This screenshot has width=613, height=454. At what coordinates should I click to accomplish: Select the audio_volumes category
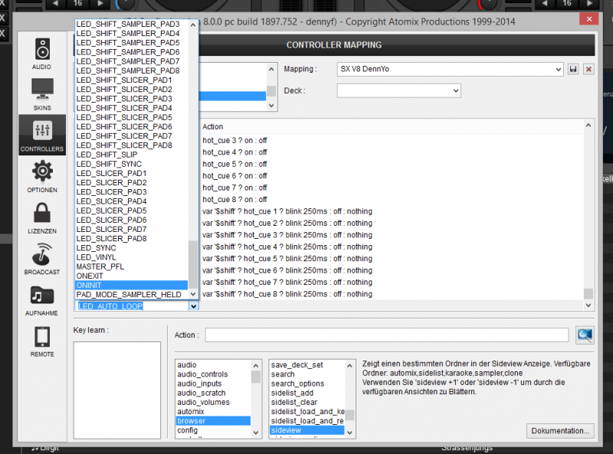pos(214,403)
